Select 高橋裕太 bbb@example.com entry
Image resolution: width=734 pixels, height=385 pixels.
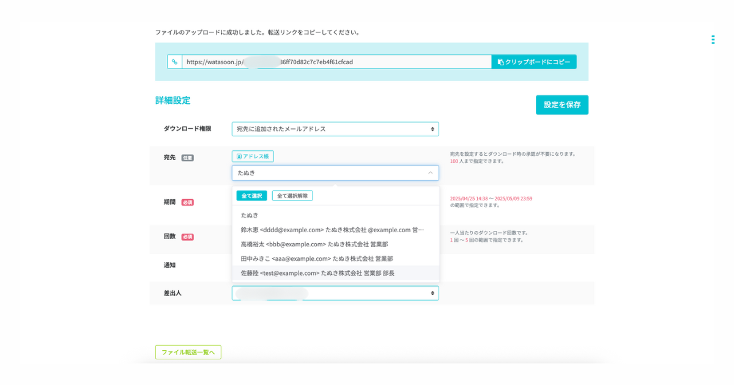[x=335, y=244]
